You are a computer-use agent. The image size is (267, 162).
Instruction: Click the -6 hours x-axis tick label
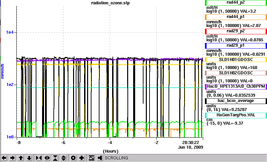click(63, 143)
